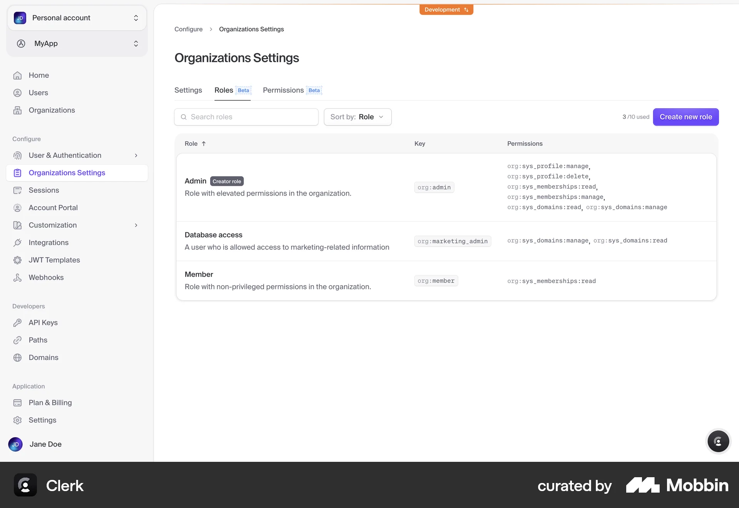Click the Create new role button
This screenshot has width=739, height=508.
point(686,117)
